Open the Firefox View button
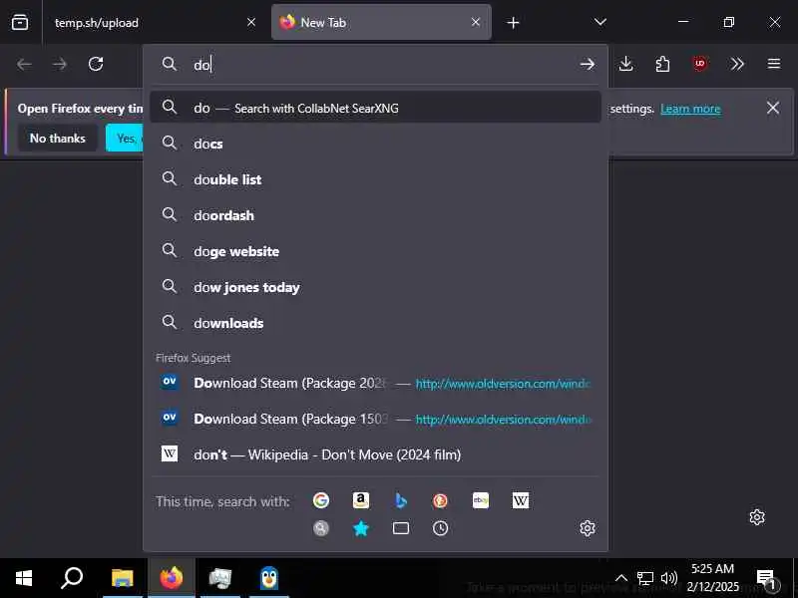 pos(20,22)
